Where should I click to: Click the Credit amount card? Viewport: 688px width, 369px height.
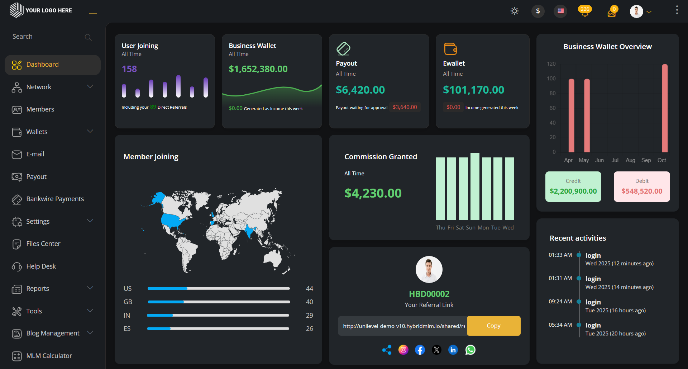(573, 186)
